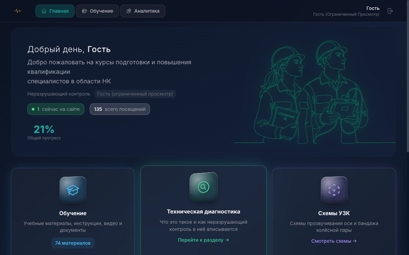Open the Смотреть схемы link
The image size is (409, 255).
pos(334,241)
